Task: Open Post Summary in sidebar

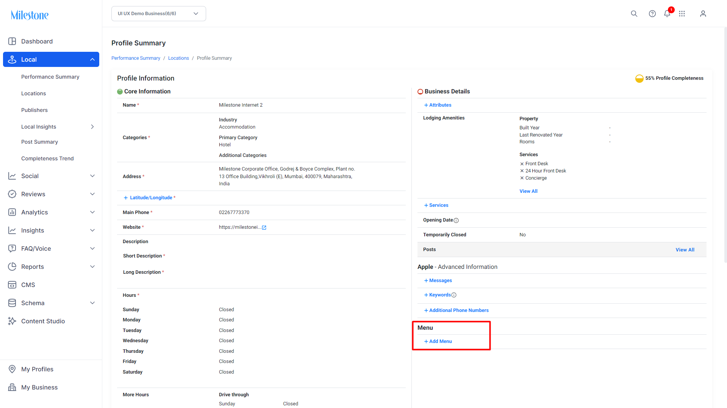Action: click(x=39, y=142)
